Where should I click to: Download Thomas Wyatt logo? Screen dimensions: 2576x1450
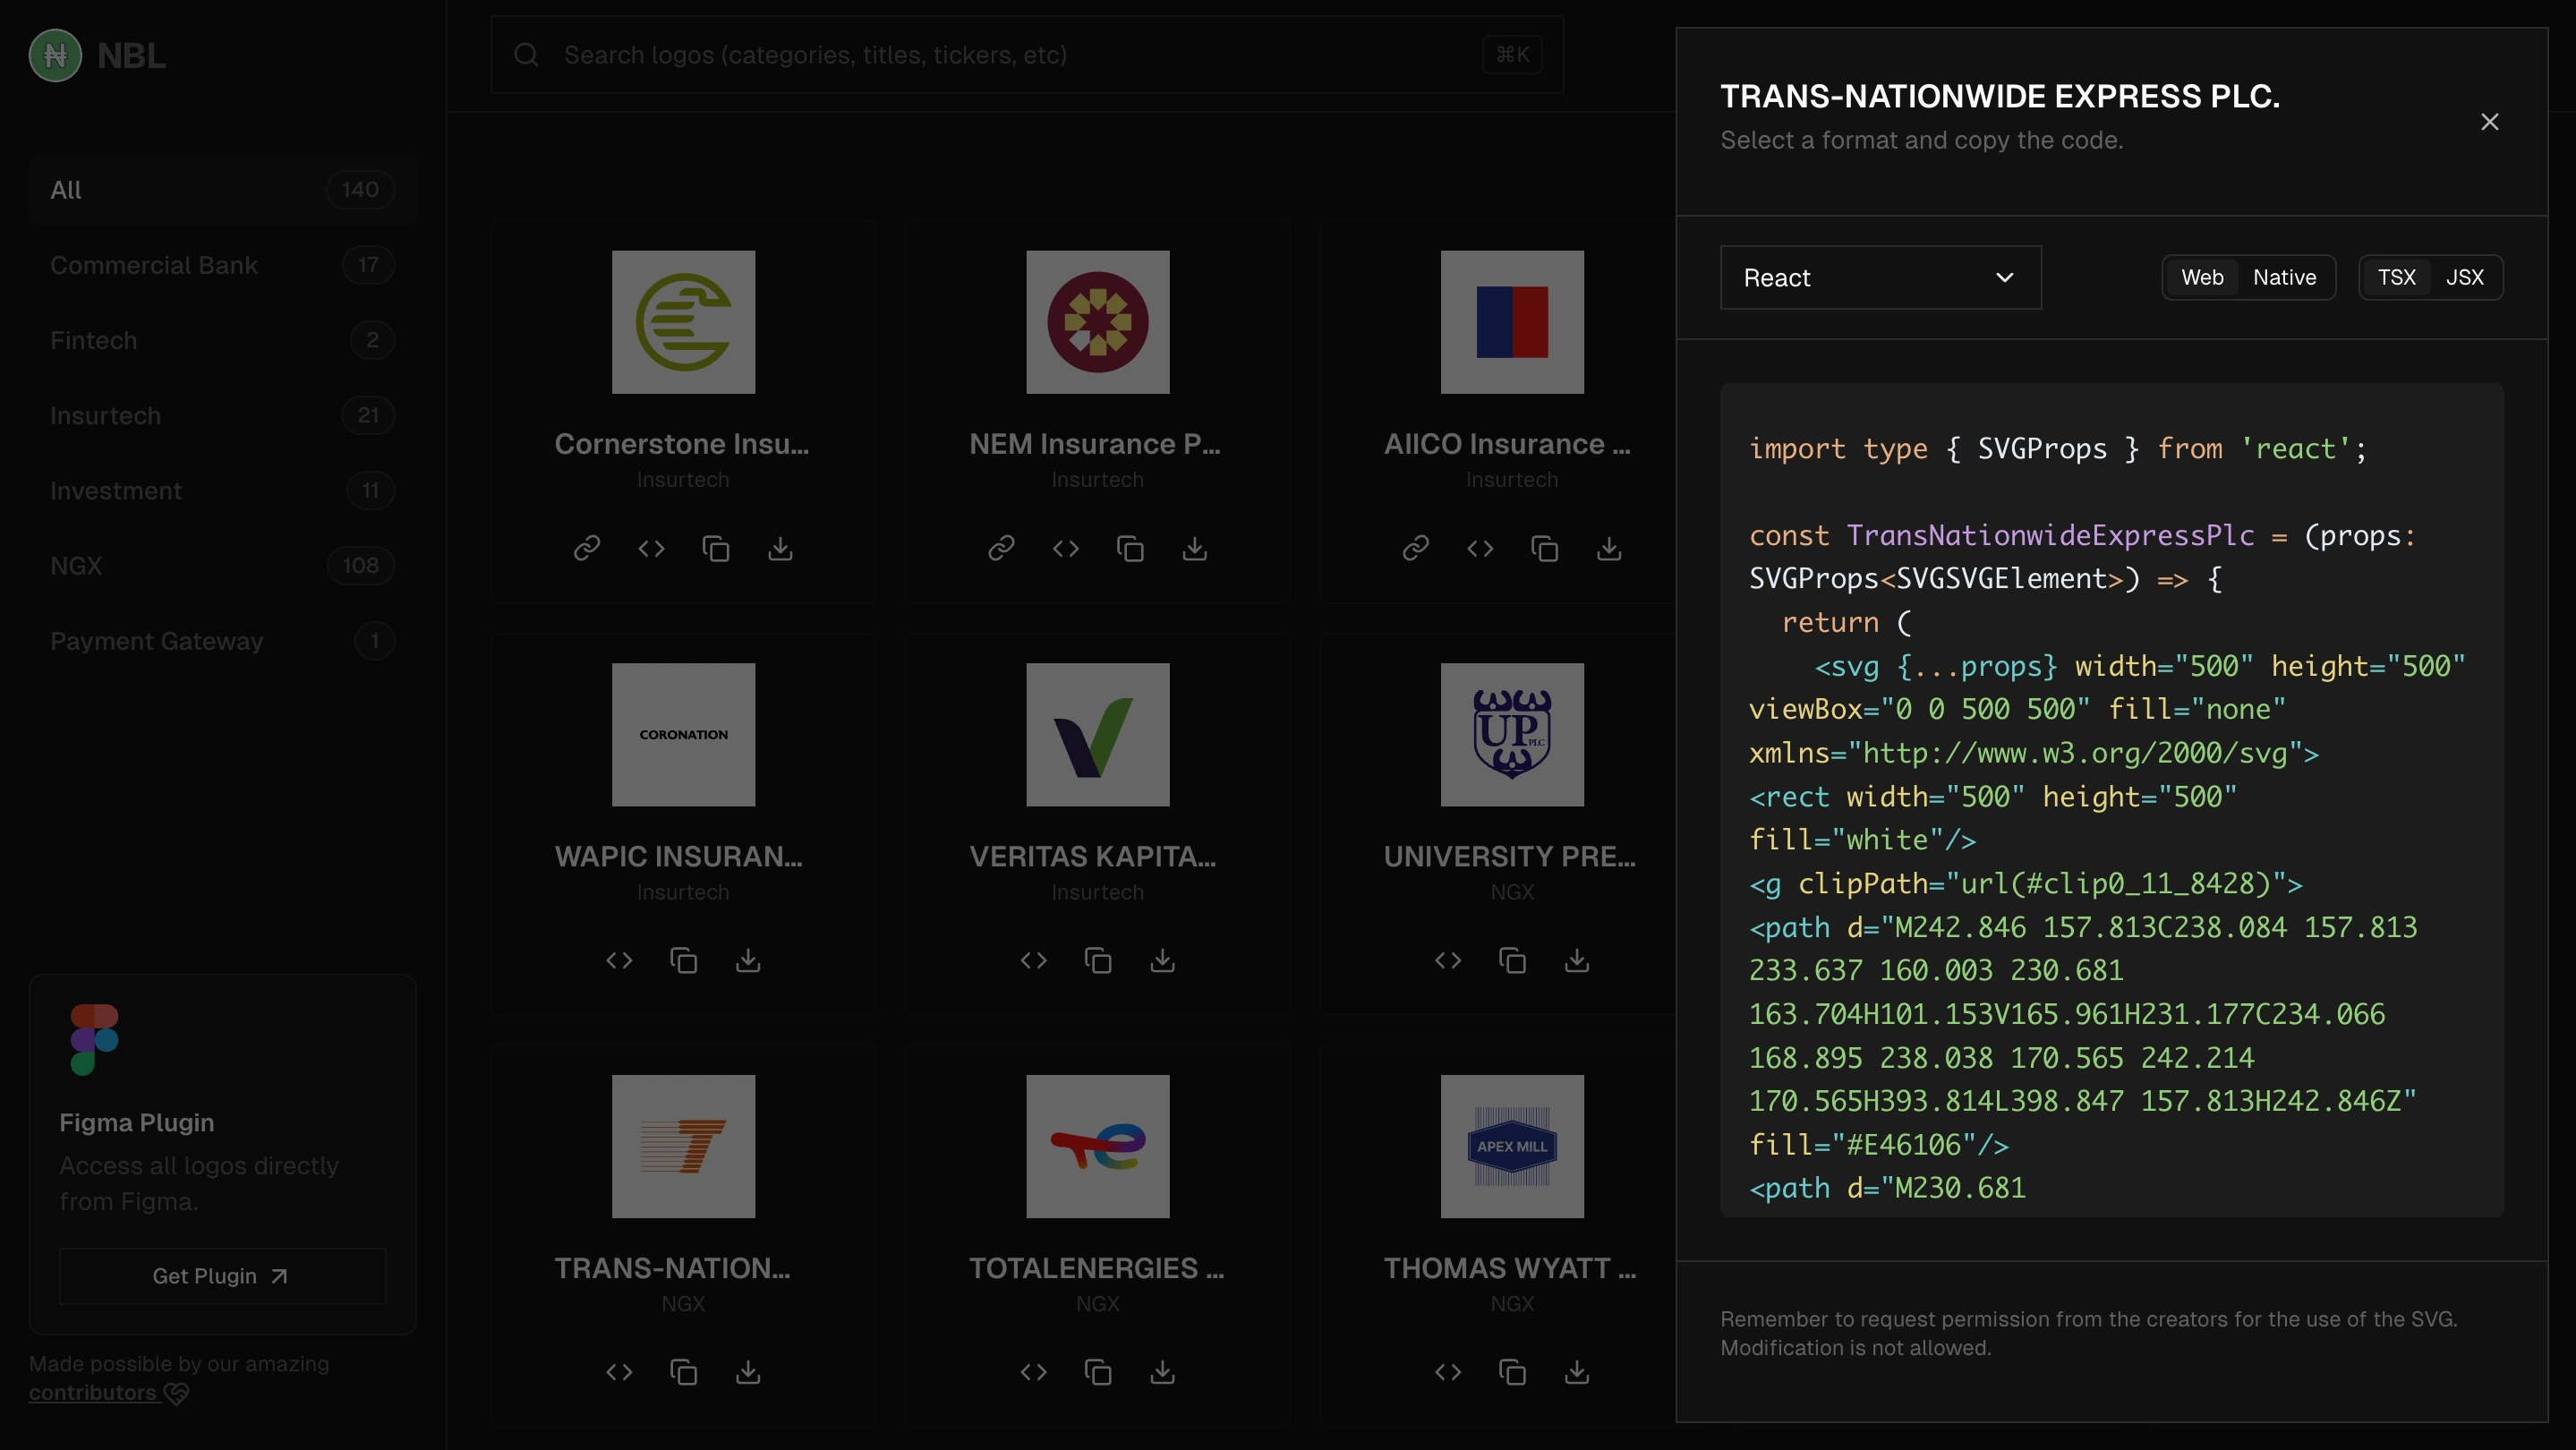click(1577, 1372)
